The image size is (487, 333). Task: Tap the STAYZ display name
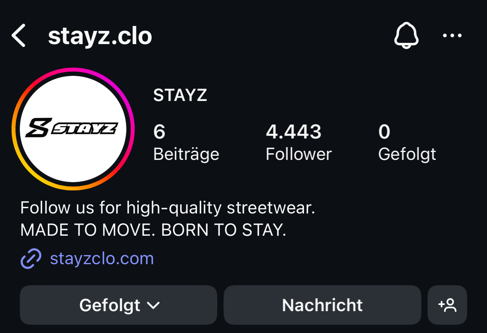click(180, 95)
